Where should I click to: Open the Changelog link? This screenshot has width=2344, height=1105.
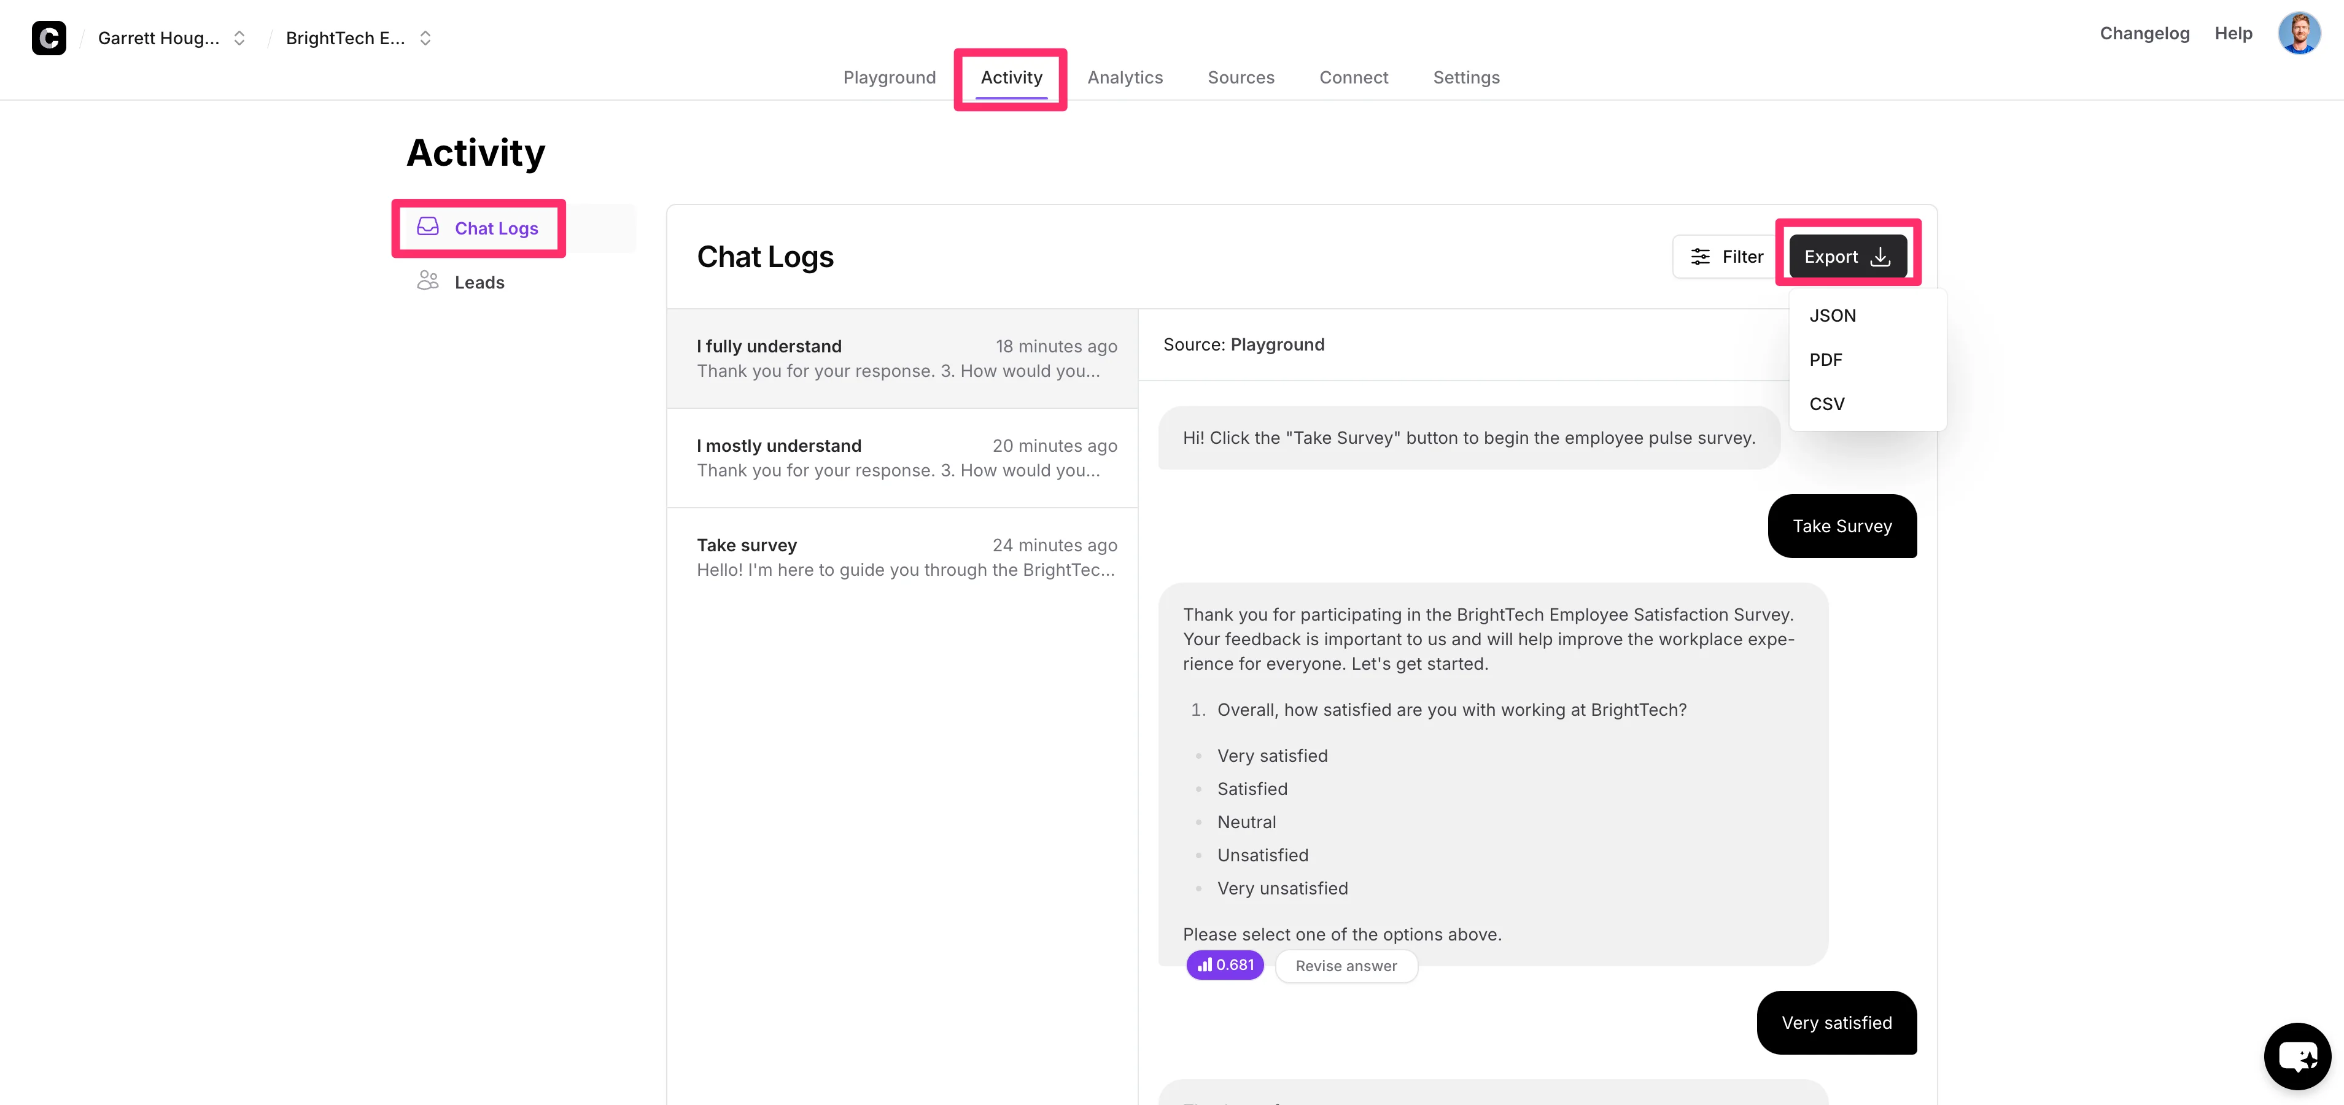2144,34
